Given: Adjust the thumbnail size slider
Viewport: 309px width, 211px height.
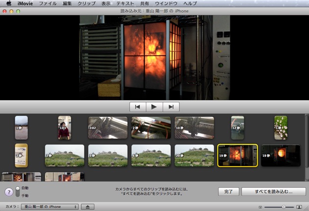Looking at the screenshot, I should point(284,207).
